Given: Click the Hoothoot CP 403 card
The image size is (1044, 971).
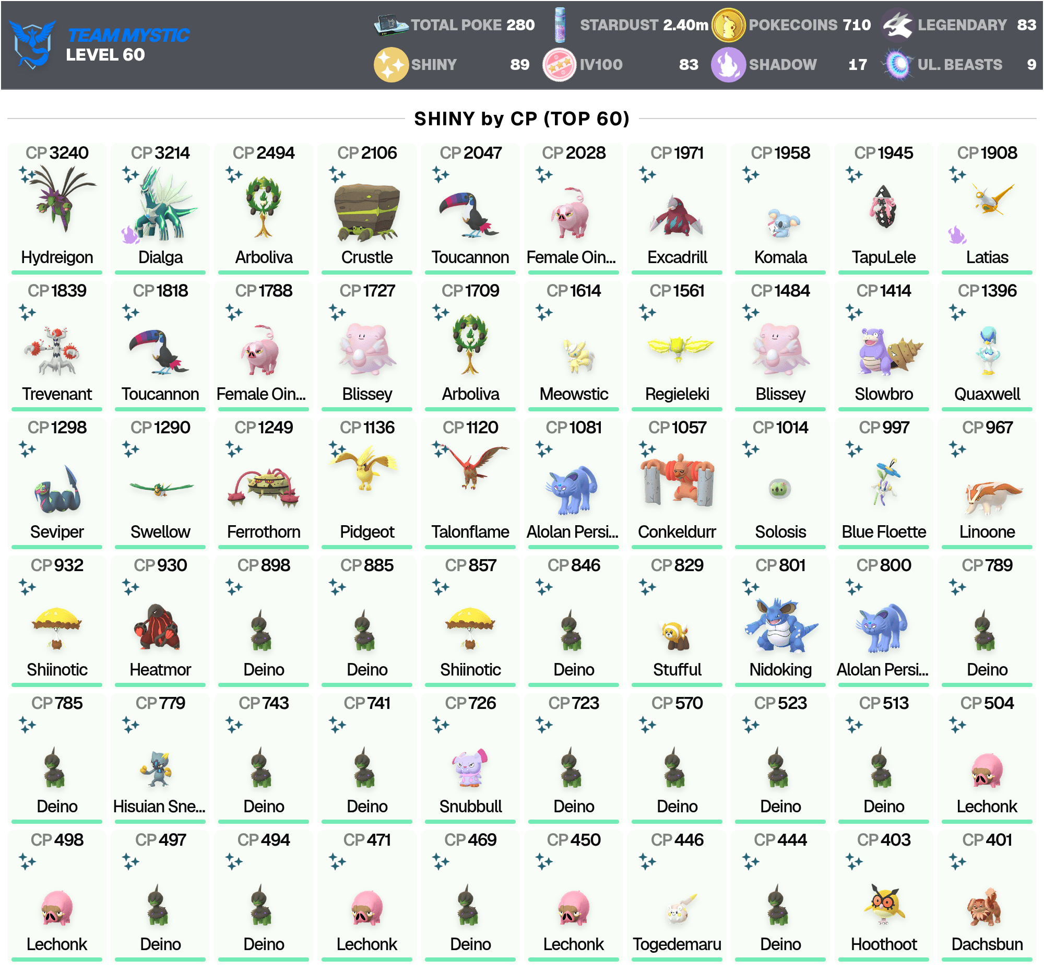Looking at the screenshot, I should coord(884,895).
